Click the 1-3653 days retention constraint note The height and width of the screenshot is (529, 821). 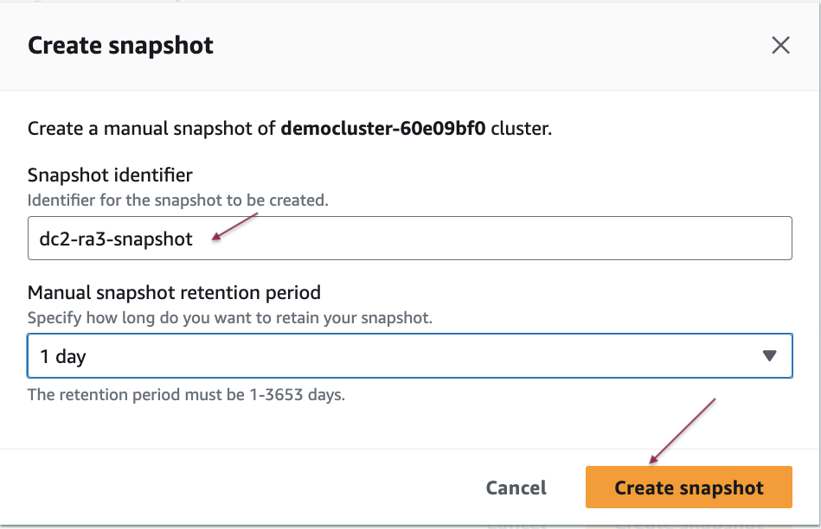186,395
